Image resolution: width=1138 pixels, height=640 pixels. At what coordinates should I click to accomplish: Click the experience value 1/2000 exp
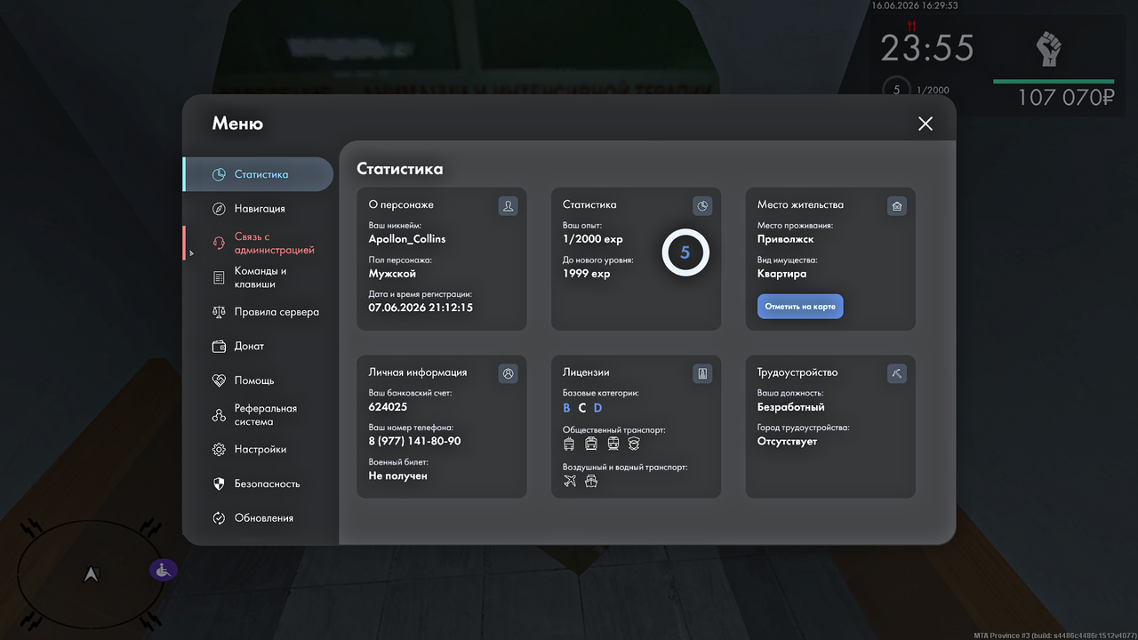[x=593, y=240]
